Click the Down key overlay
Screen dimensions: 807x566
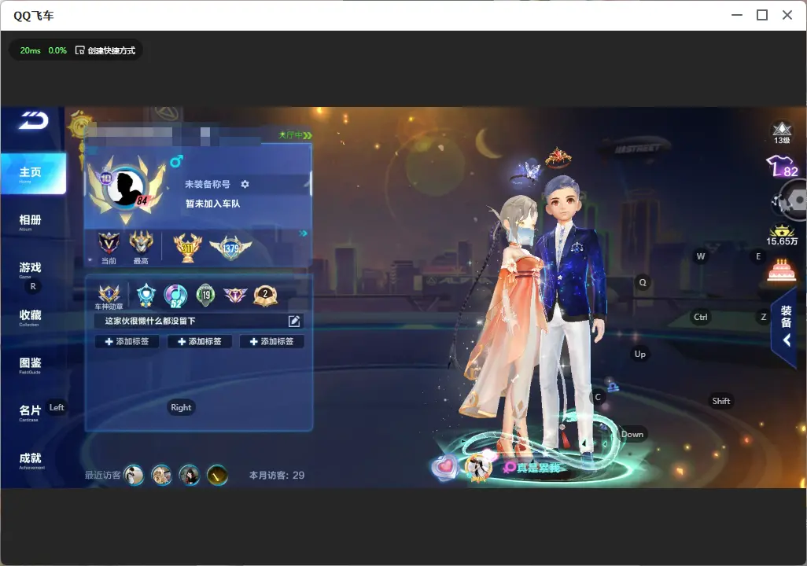tap(632, 434)
